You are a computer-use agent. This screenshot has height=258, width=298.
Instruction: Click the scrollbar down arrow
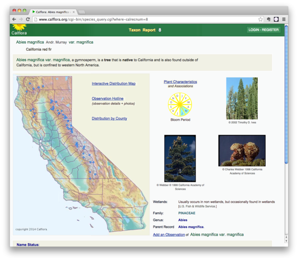click(x=286, y=241)
